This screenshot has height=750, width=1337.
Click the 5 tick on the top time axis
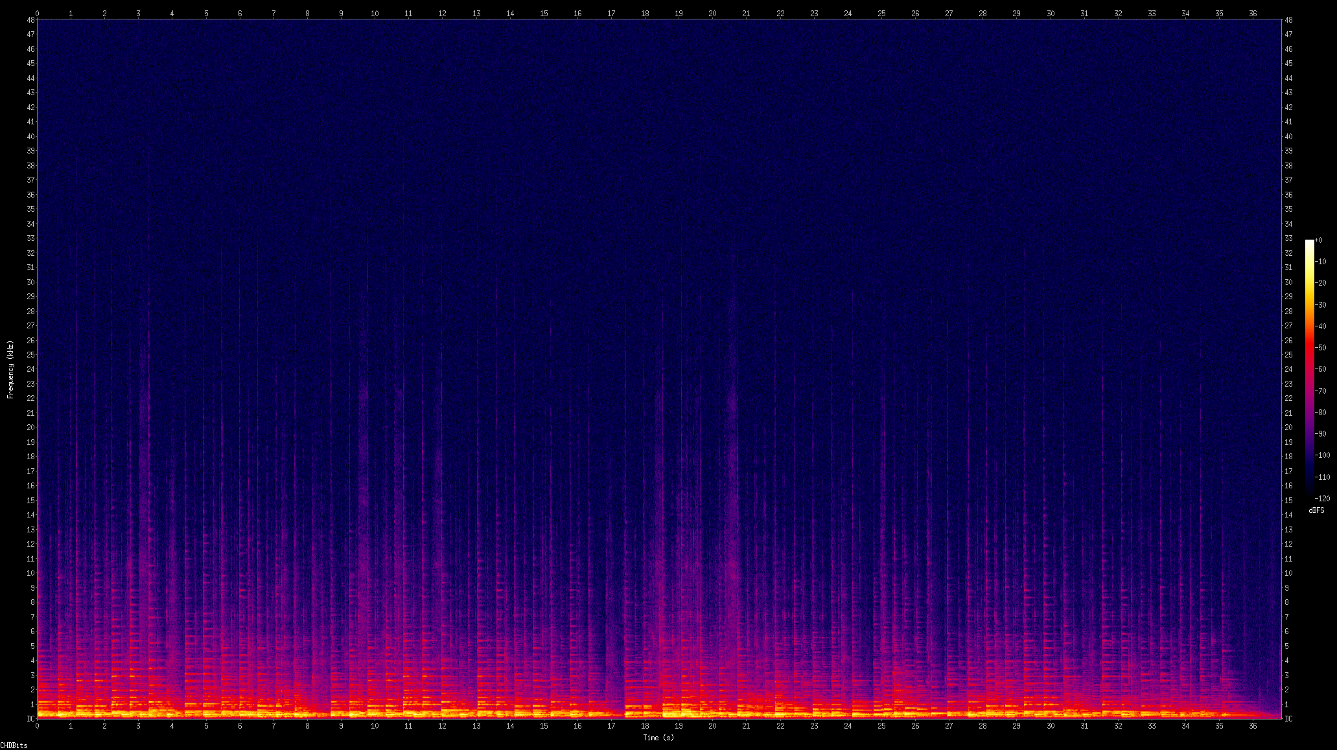(206, 13)
